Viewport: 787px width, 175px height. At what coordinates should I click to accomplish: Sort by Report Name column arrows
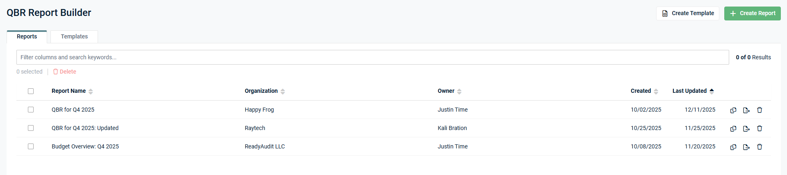pyautogui.click(x=91, y=91)
